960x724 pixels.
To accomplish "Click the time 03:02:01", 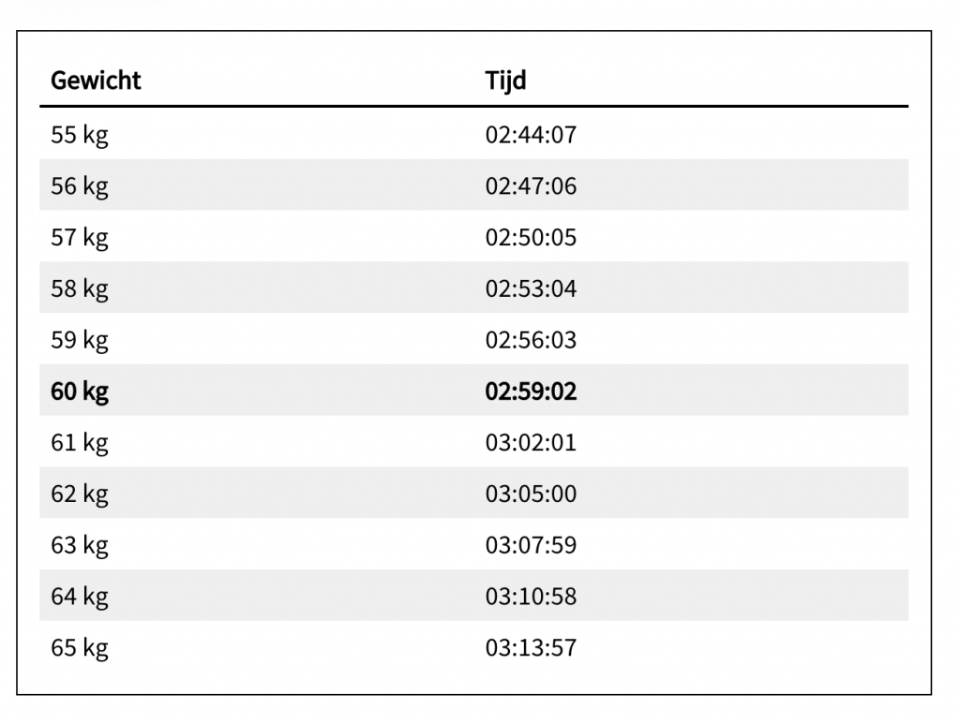I will 530,442.
